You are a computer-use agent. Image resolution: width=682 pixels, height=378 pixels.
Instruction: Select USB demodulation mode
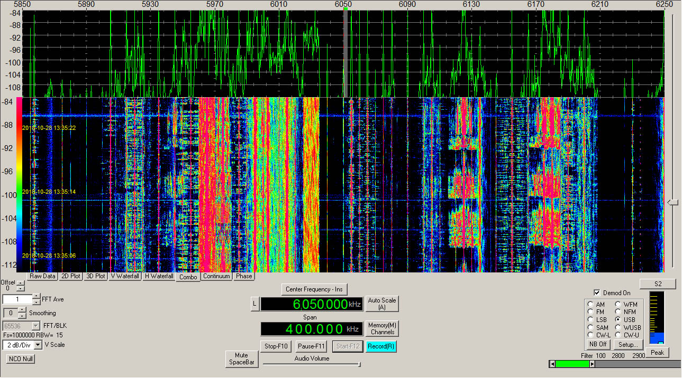[619, 320]
